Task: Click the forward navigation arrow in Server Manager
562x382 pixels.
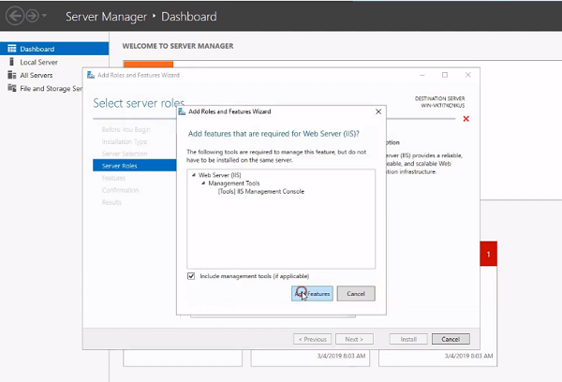Action: pyautogui.click(x=32, y=16)
